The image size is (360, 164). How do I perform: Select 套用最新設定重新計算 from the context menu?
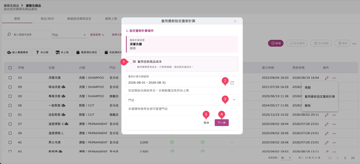(320, 96)
